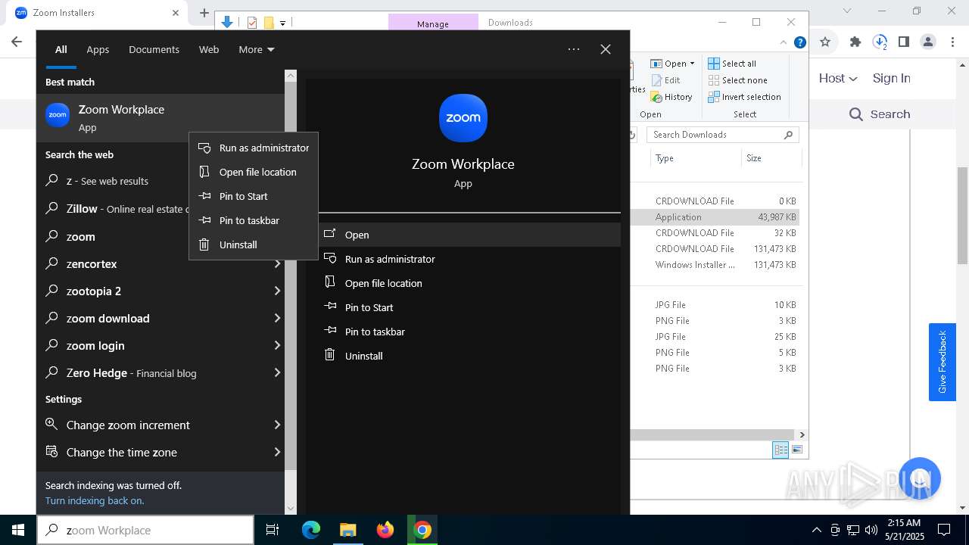969x545 pixels.
Task: Expand the zoom login suggestion arrow
Action: tap(277, 345)
